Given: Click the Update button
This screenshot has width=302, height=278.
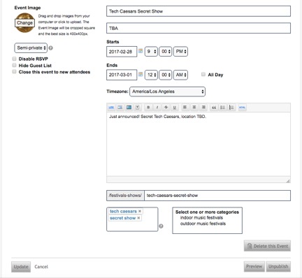Looking at the screenshot, I should (x=21, y=267).
